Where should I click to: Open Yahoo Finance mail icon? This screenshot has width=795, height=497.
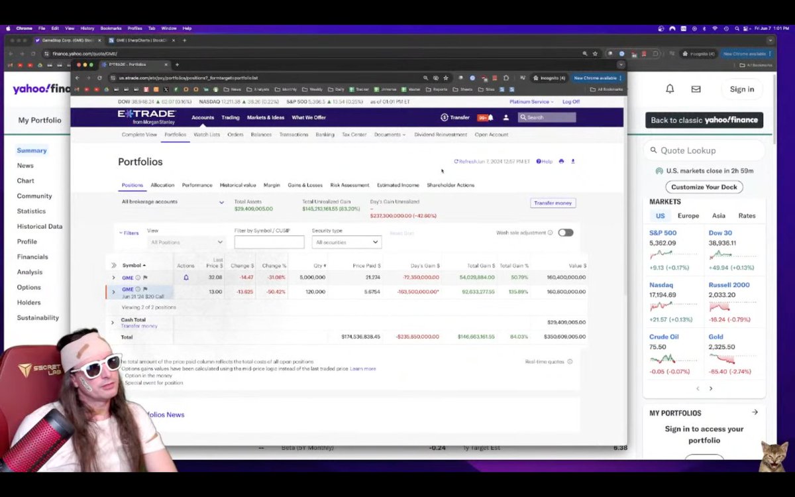(696, 89)
